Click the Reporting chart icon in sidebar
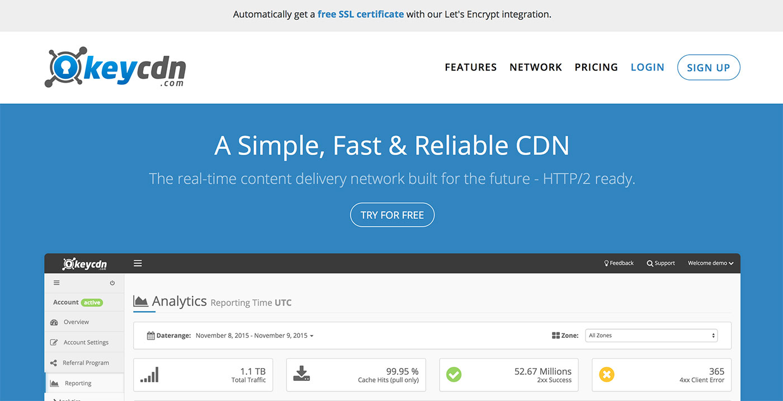This screenshot has width=783, height=401. click(x=54, y=383)
